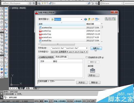Click the orange shaded sphere icon

click(2, 72)
